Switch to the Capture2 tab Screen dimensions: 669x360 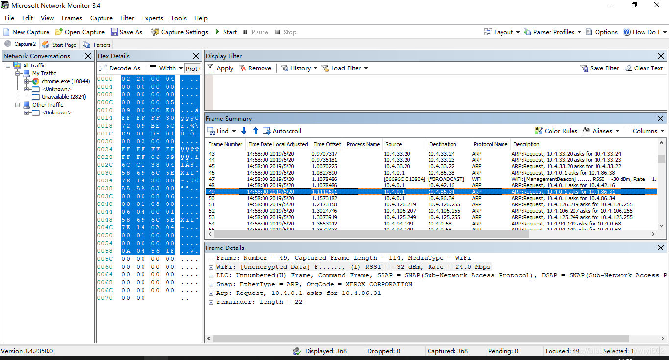[20, 44]
